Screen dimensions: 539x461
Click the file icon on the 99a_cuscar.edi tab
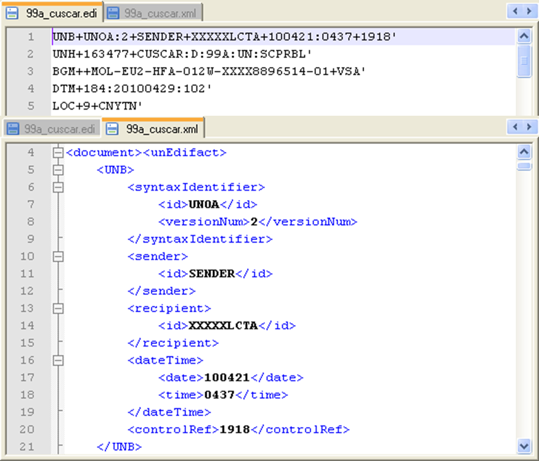14,12
